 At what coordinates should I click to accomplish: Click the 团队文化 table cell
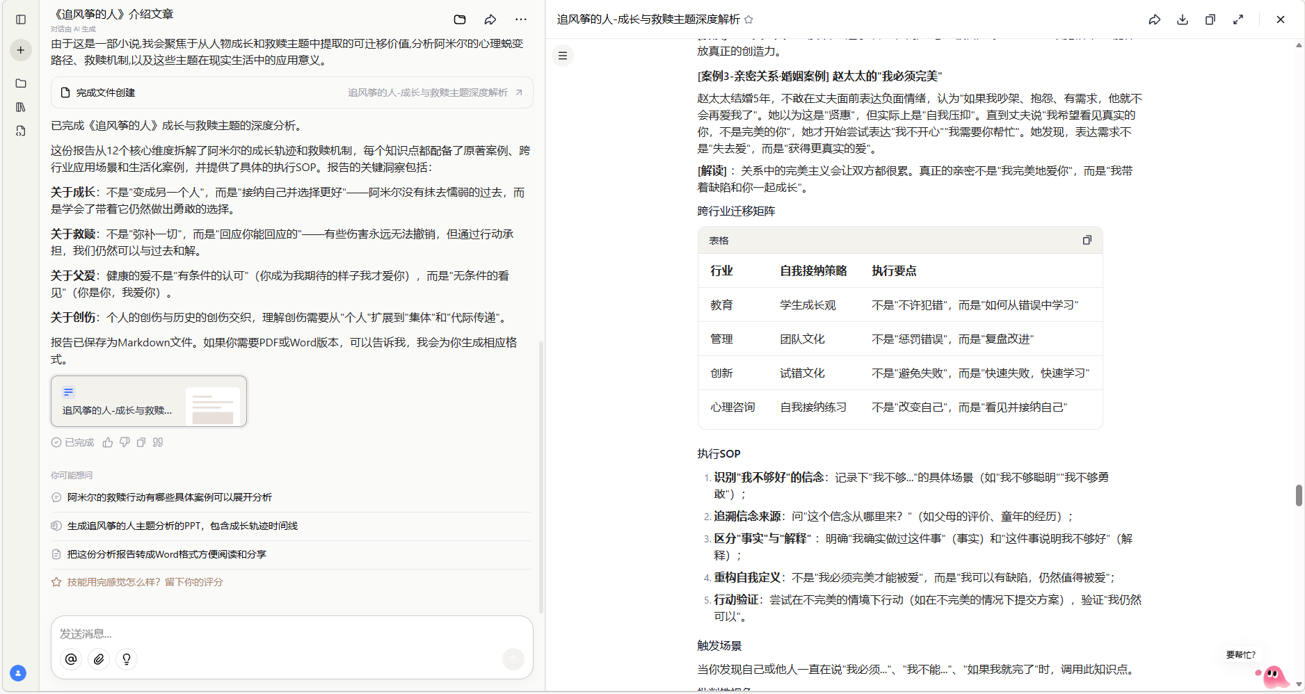802,339
